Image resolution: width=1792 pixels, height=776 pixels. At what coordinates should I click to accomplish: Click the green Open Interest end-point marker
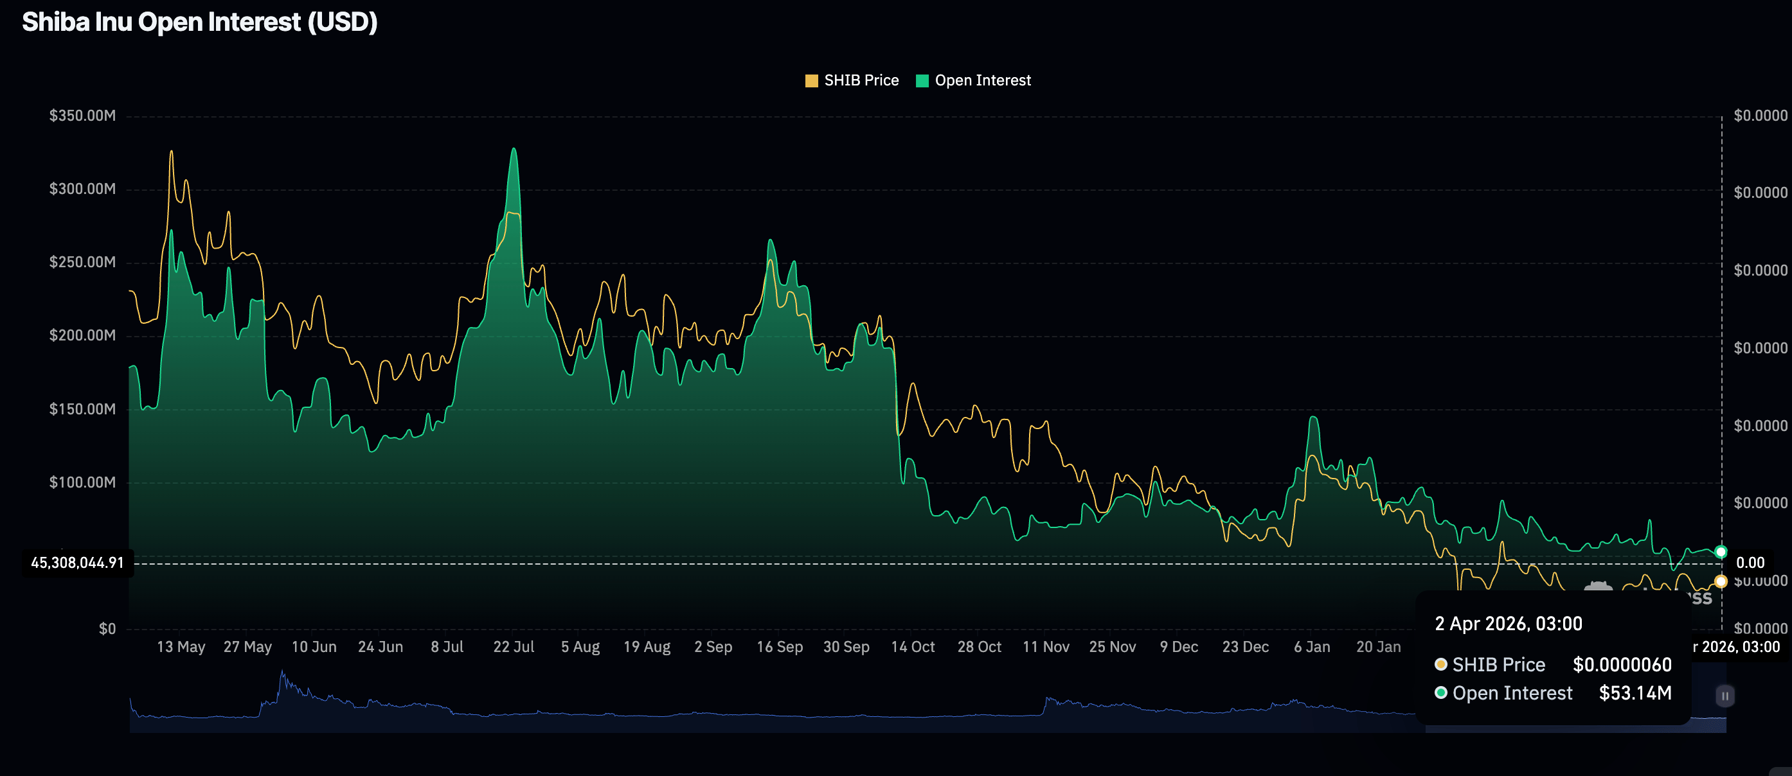(x=1721, y=551)
